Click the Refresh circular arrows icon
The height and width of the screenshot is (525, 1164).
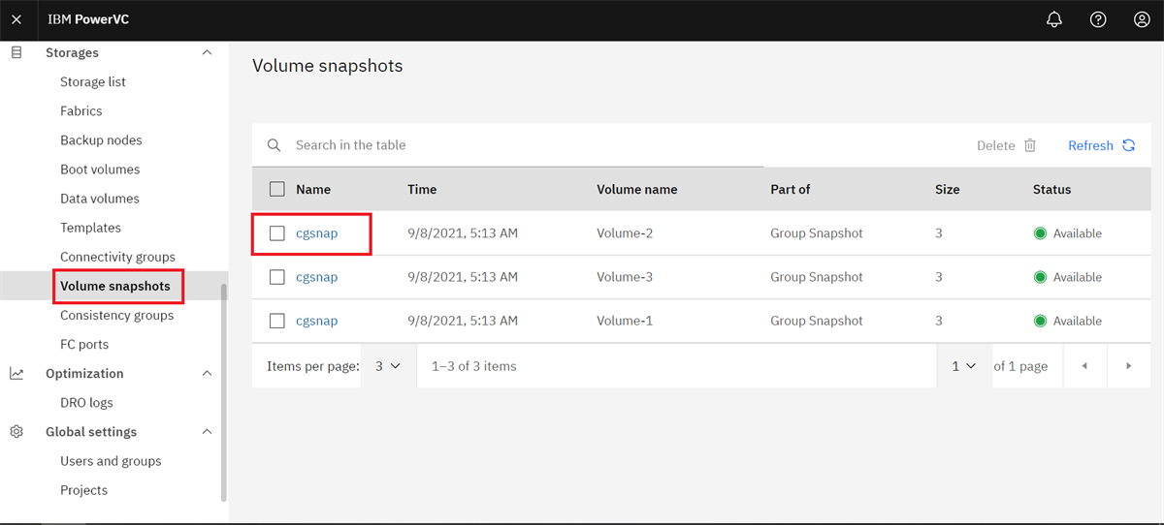pos(1129,145)
